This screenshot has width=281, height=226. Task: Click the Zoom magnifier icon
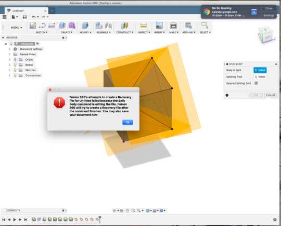pos(133,210)
